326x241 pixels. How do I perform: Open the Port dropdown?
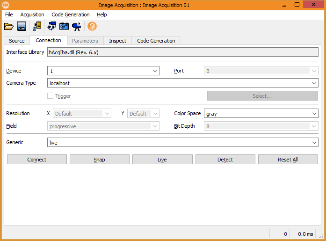click(261, 71)
